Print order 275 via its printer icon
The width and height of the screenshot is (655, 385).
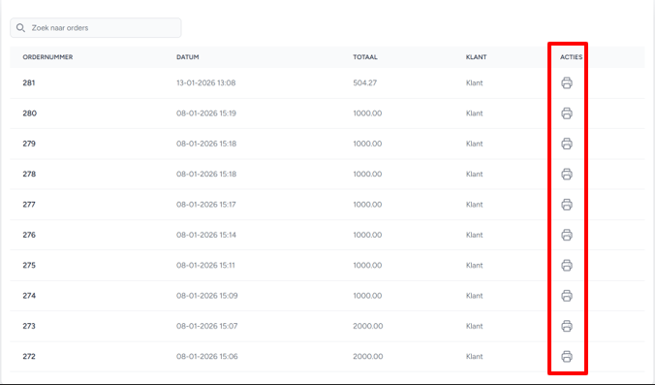[x=567, y=266]
